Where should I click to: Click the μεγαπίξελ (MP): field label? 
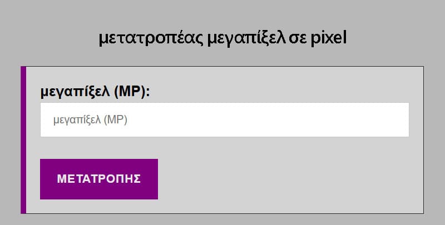pyautogui.click(x=95, y=92)
